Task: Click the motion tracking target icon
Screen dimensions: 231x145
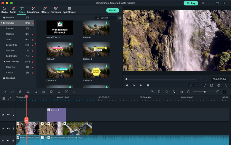Action: pyautogui.click(x=67, y=92)
